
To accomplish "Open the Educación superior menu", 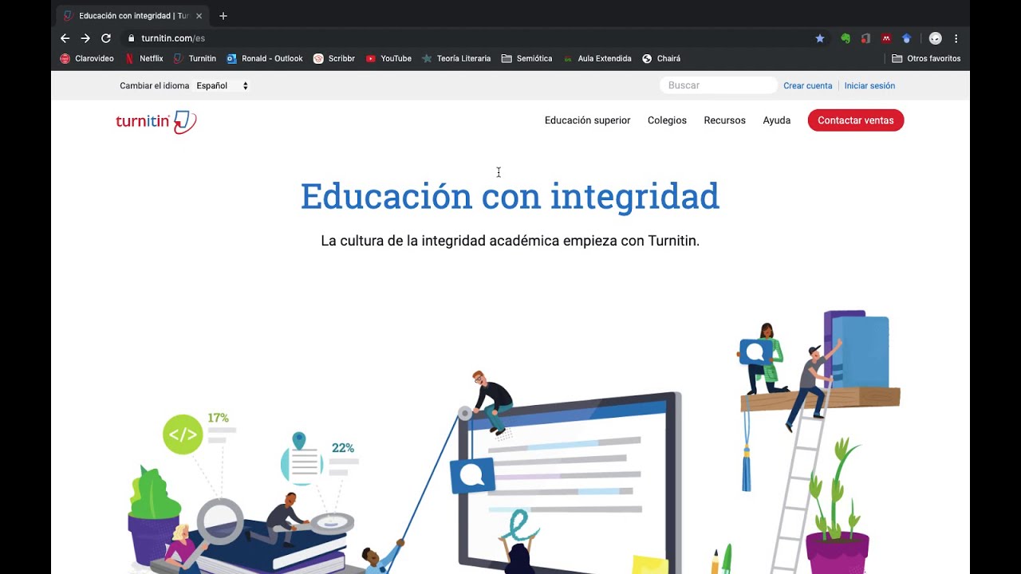I will (x=587, y=120).
